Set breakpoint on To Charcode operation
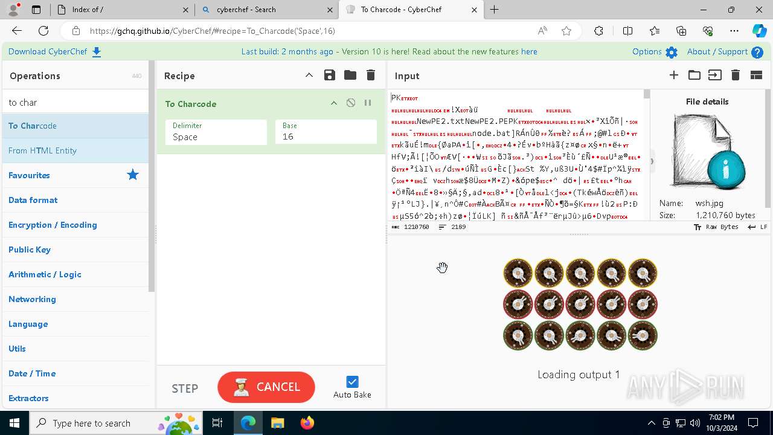773x435 pixels. click(368, 103)
